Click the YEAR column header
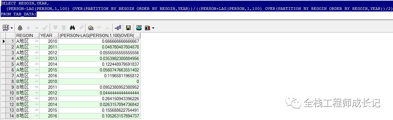This screenshot has height=120, width=393. click(x=49, y=35)
